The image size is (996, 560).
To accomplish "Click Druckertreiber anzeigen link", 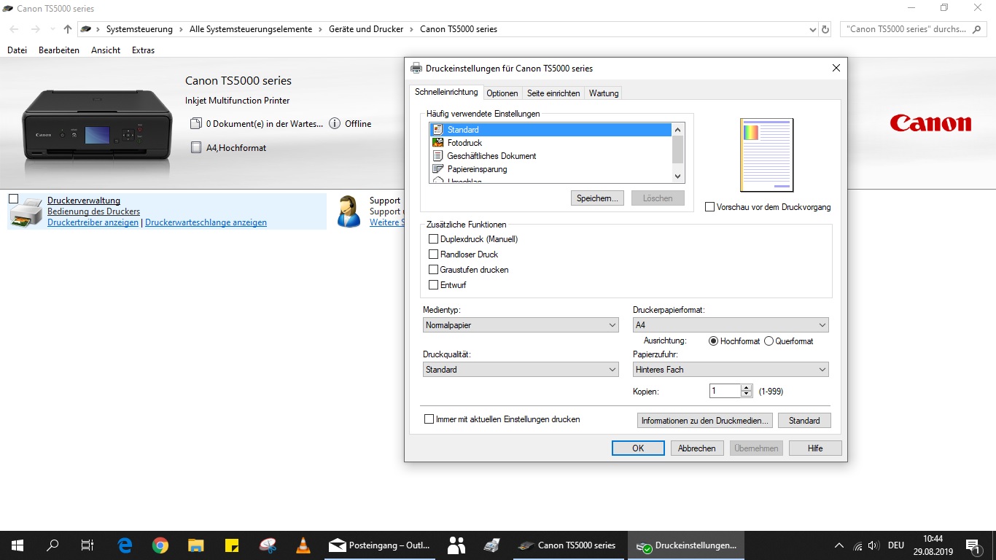I will pyautogui.click(x=93, y=222).
